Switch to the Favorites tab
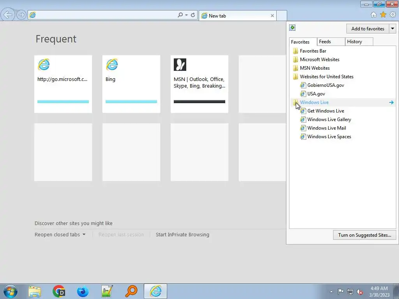This screenshot has height=299, width=399. point(303,42)
